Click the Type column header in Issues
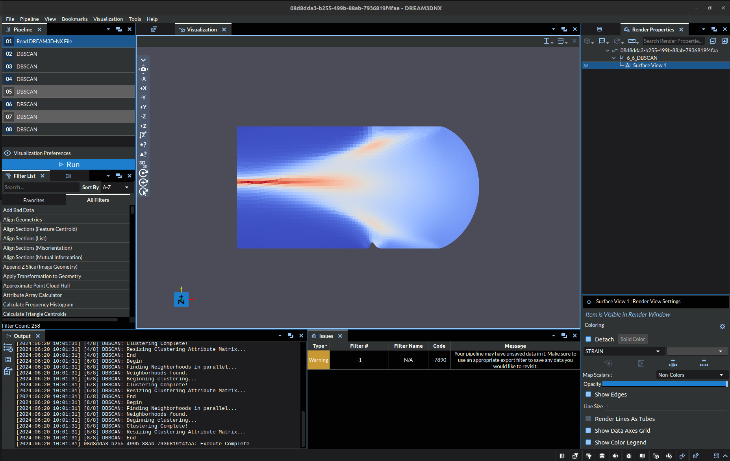 [x=319, y=346]
